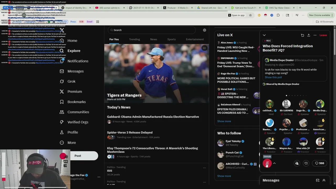336x189 pixels.
Task: Switch to the Trending tab
Action: (x=134, y=39)
